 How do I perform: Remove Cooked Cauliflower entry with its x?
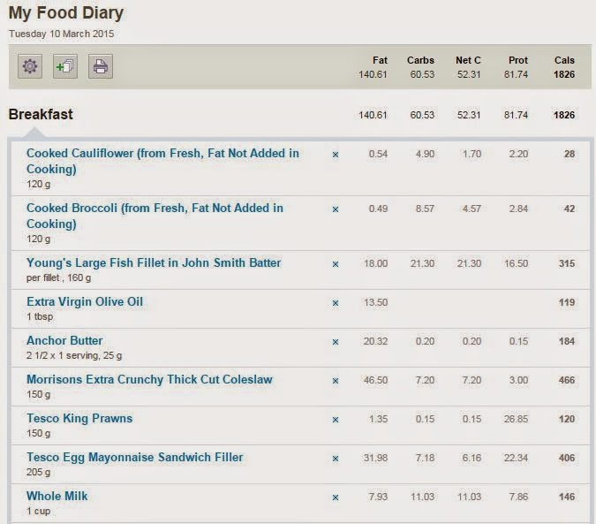click(x=336, y=155)
